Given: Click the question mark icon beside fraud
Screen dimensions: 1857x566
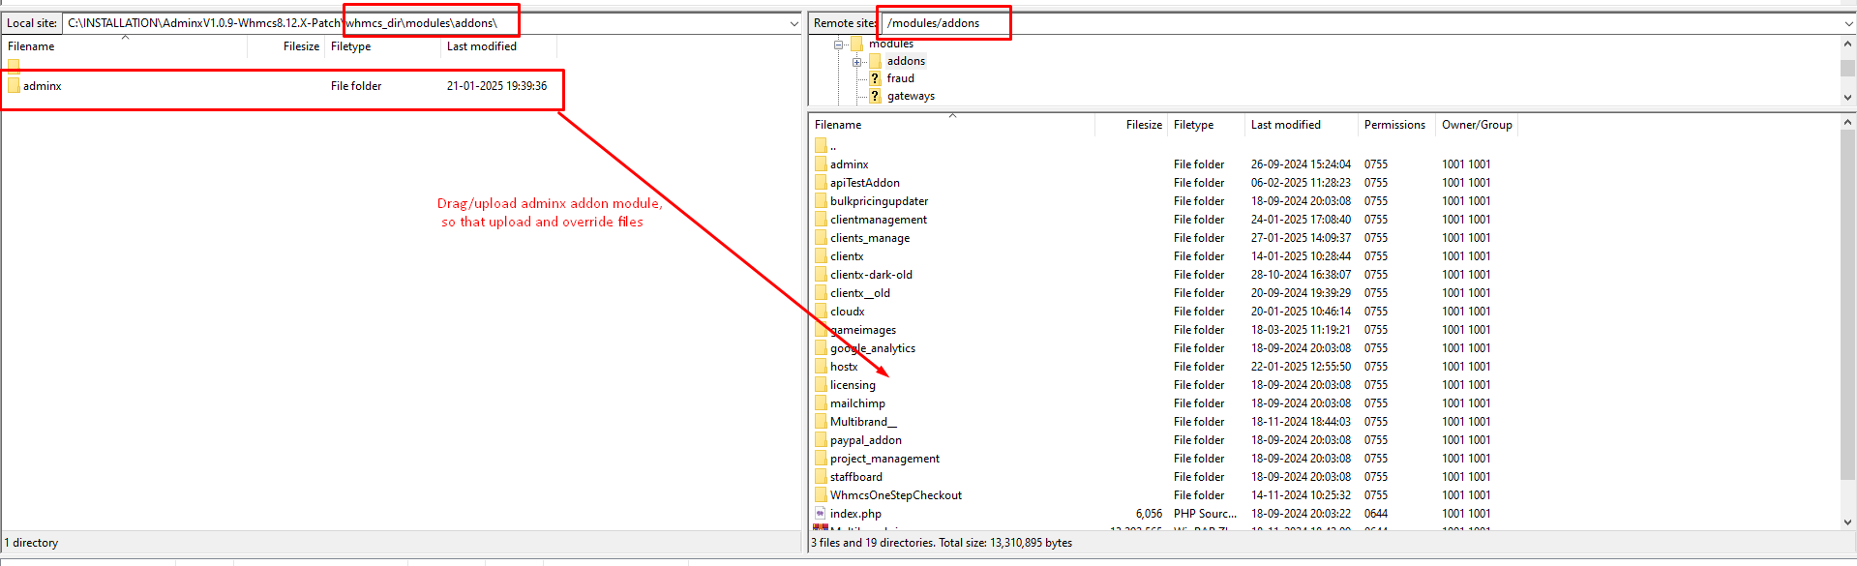Looking at the screenshot, I should (875, 78).
